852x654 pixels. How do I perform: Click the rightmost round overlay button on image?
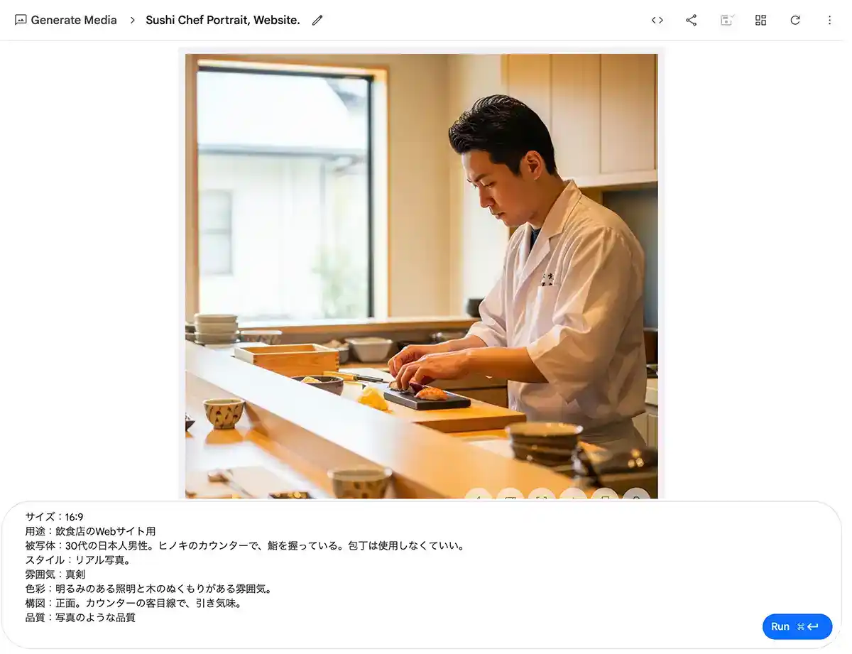(x=637, y=494)
